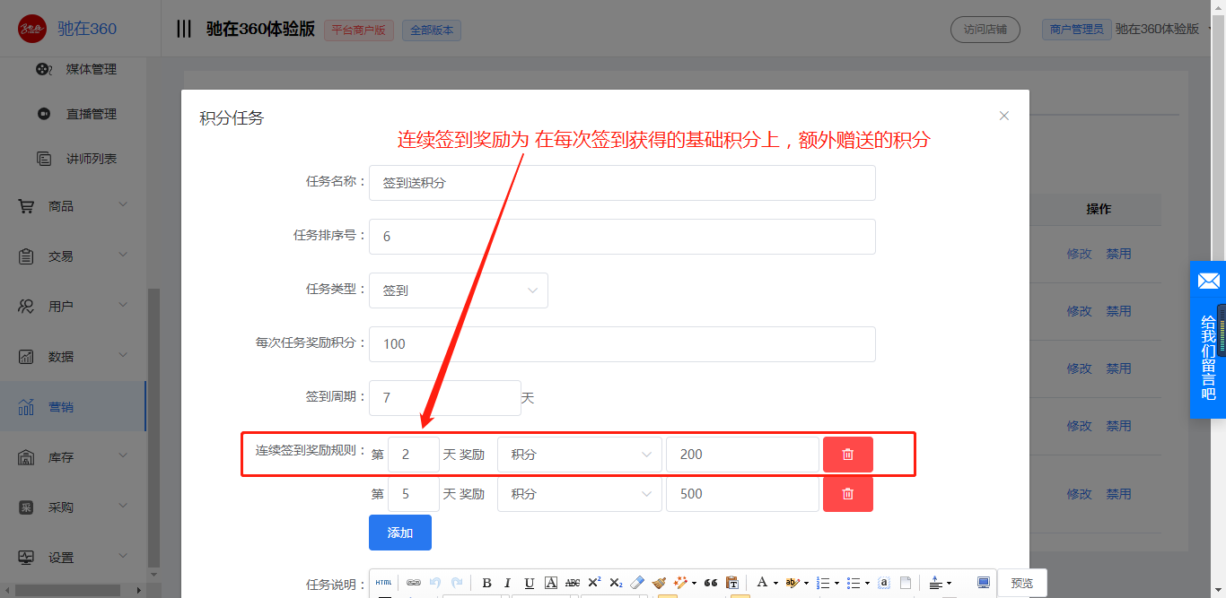The width and height of the screenshot is (1226, 598).
Task: Insert a blockquote in editor
Action: pos(711,583)
